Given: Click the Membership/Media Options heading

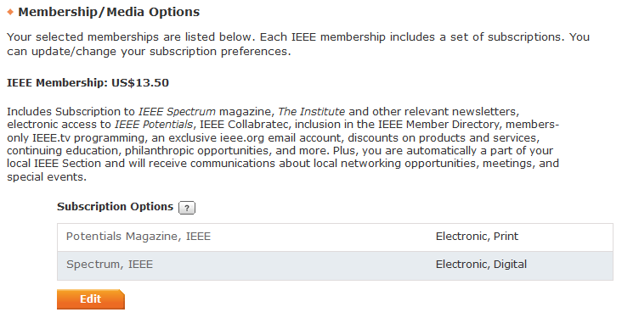Looking at the screenshot, I should (x=109, y=12).
